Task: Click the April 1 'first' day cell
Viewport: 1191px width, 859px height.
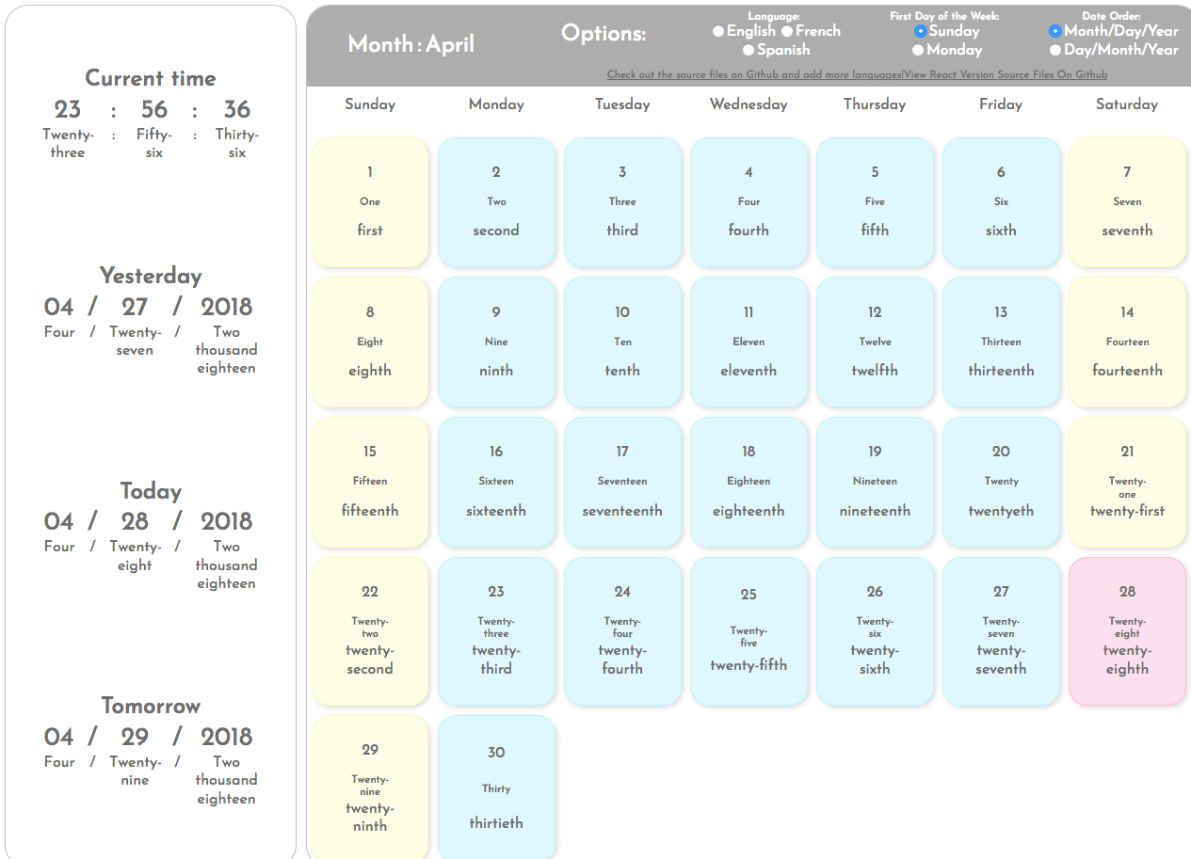Action: pos(370,201)
